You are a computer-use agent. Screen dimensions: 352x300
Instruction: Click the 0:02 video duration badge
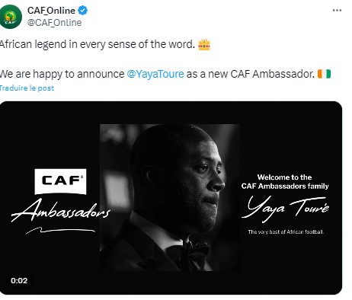click(x=19, y=281)
